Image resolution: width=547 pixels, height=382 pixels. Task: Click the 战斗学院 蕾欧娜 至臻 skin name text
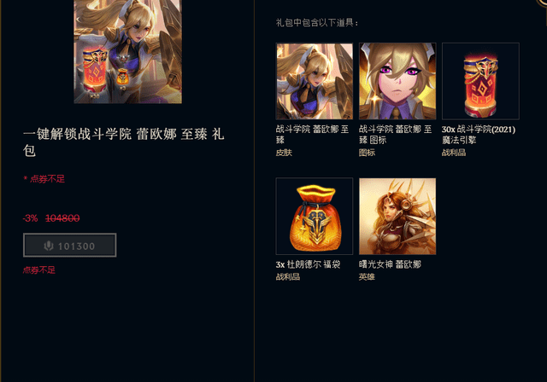tap(312, 134)
